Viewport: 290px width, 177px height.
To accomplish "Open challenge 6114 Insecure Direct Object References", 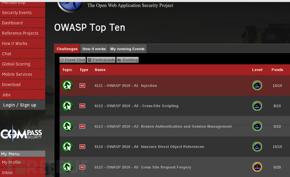I will tap(149, 147).
